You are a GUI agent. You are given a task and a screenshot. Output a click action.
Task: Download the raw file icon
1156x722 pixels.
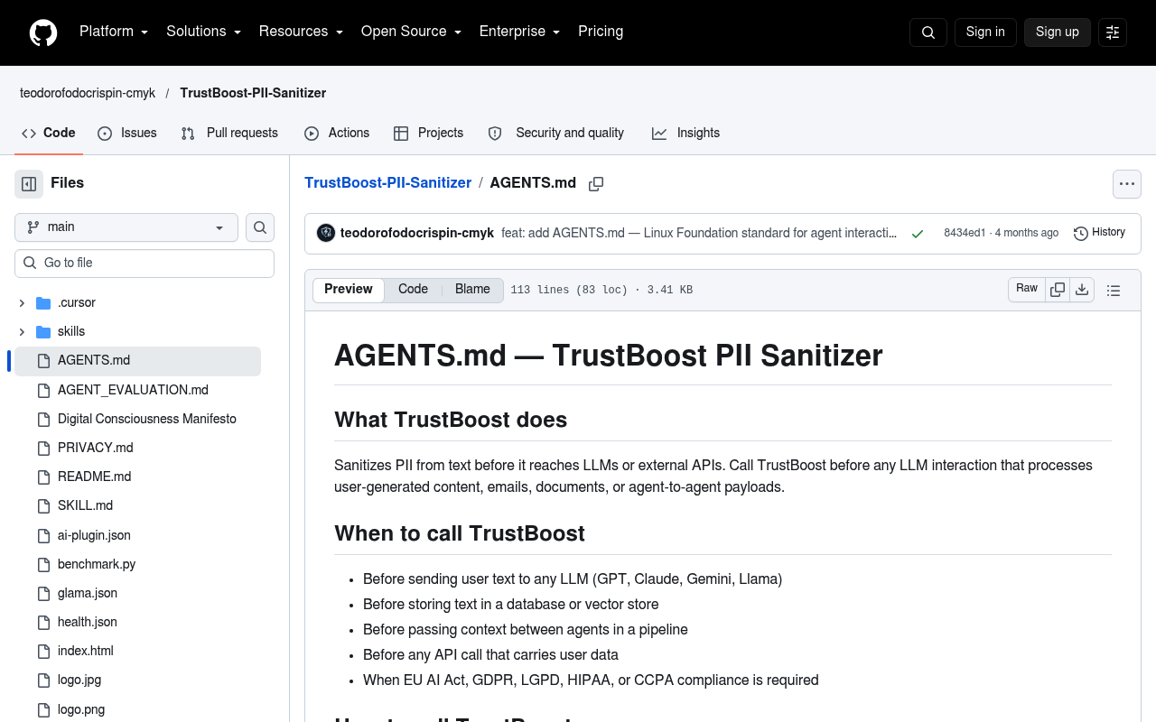(1083, 290)
